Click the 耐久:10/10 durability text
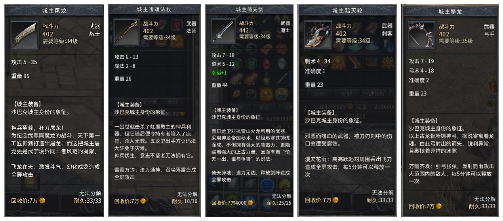503x221 pixels. (185, 201)
